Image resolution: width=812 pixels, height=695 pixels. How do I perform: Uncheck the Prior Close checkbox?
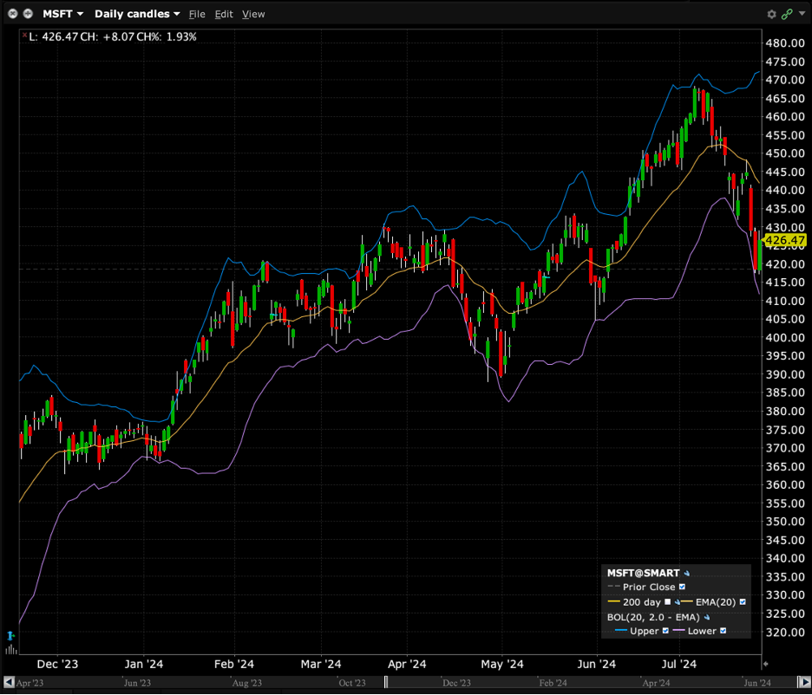(683, 588)
